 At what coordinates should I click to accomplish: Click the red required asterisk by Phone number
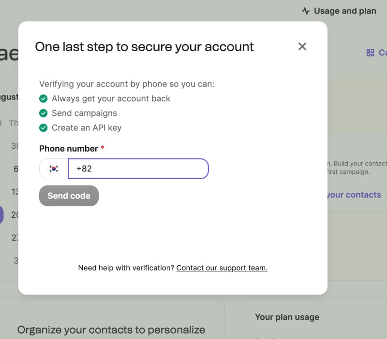click(x=103, y=148)
